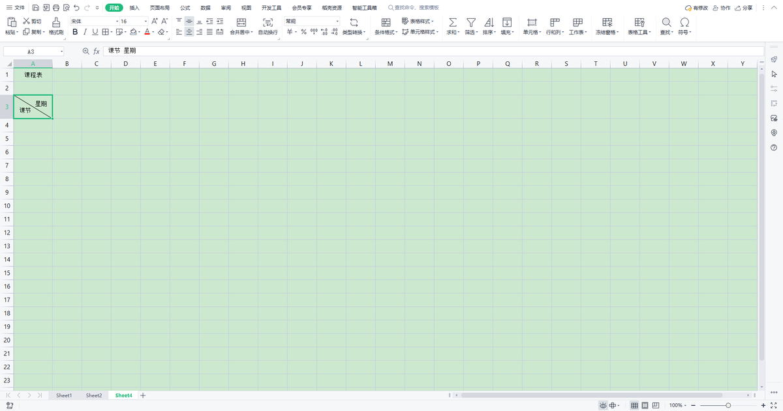Open the font name dropdown (宋体)
Image resolution: width=783 pixels, height=411 pixels.
(92, 21)
